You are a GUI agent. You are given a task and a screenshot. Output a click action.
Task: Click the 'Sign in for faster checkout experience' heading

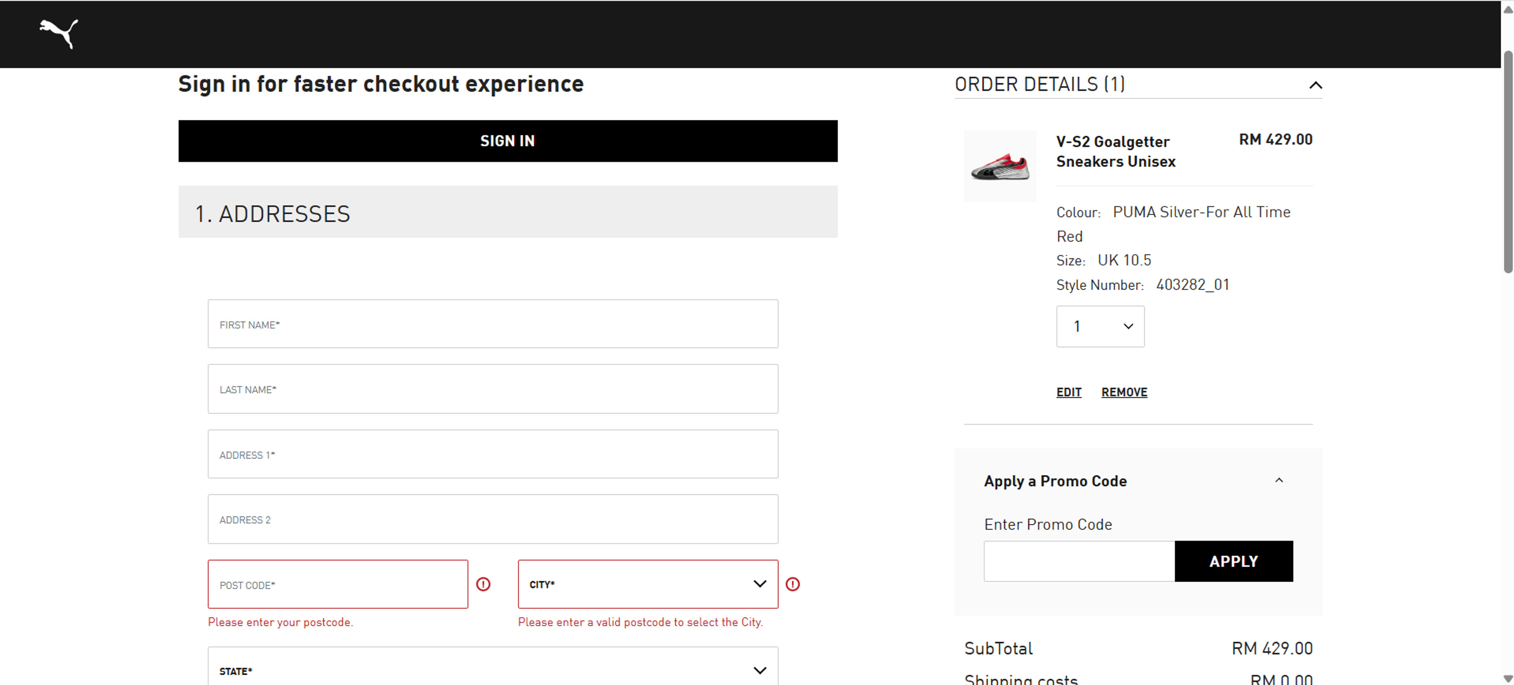click(381, 84)
